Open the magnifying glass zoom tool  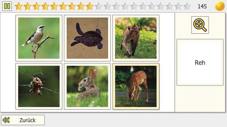coord(200,25)
